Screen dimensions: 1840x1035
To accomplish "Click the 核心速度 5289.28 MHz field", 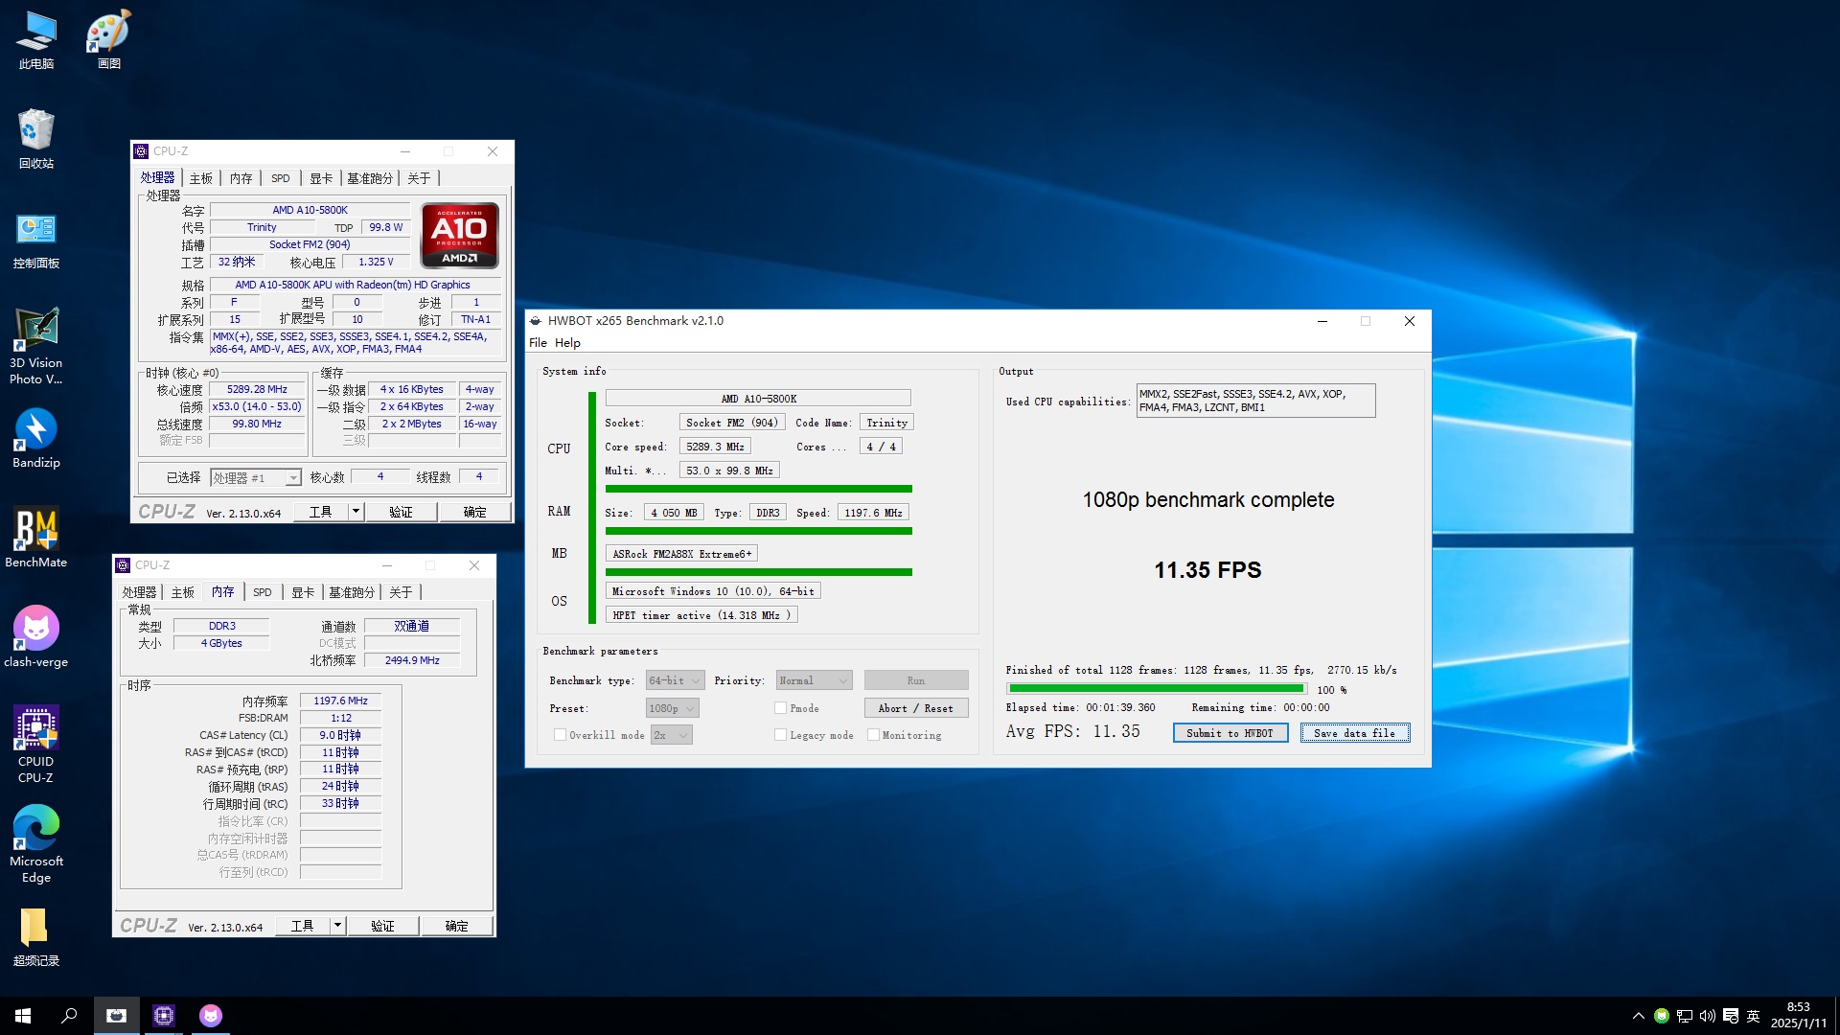I will [257, 390].
